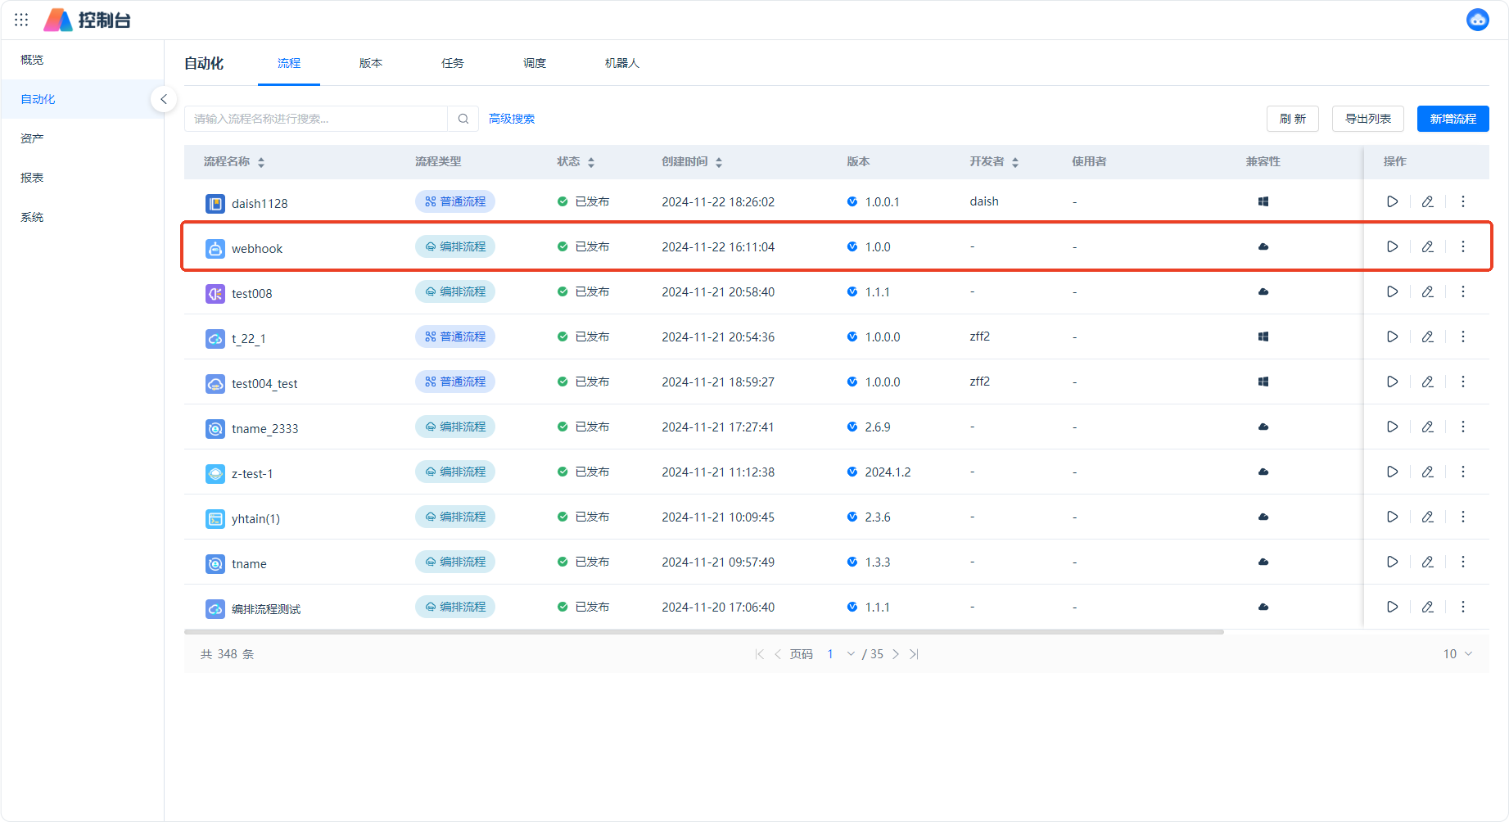Switch to the 调度 tab
Image resolution: width=1509 pixels, height=822 pixels.
[535, 63]
